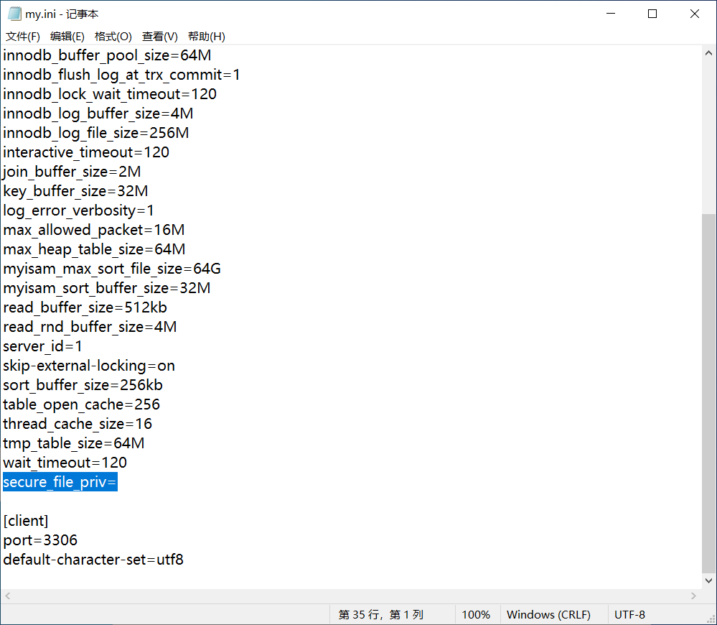The width and height of the screenshot is (717, 625).
Task: Click the highlighted secure_file_priv= line
Action: click(x=60, y=483)
